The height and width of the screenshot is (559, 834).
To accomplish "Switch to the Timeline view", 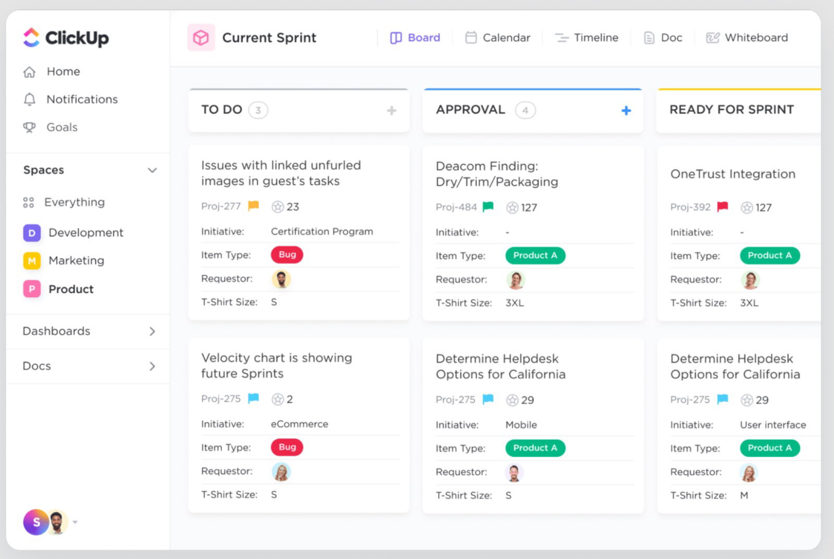I will click(587, 38).
